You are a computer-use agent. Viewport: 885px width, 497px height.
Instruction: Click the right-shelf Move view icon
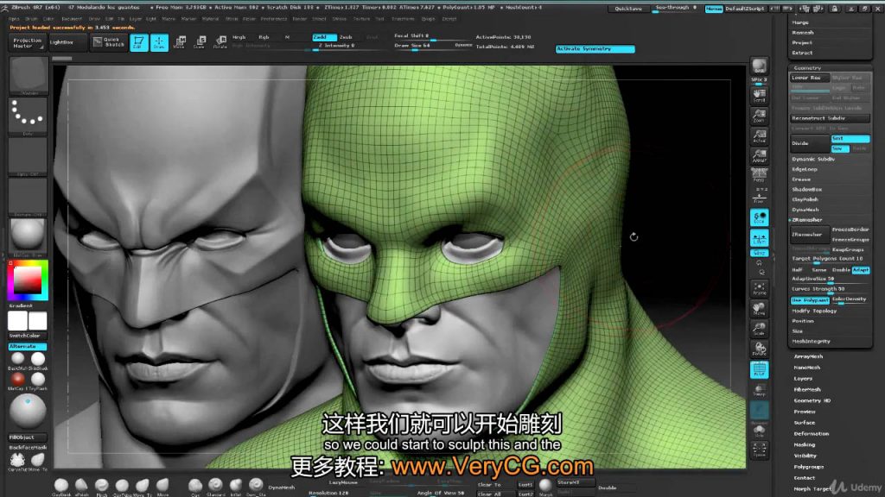coord(759,310)
